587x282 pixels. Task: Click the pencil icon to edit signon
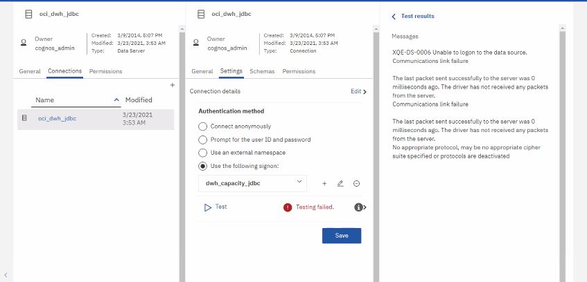(x=340, y=183)
